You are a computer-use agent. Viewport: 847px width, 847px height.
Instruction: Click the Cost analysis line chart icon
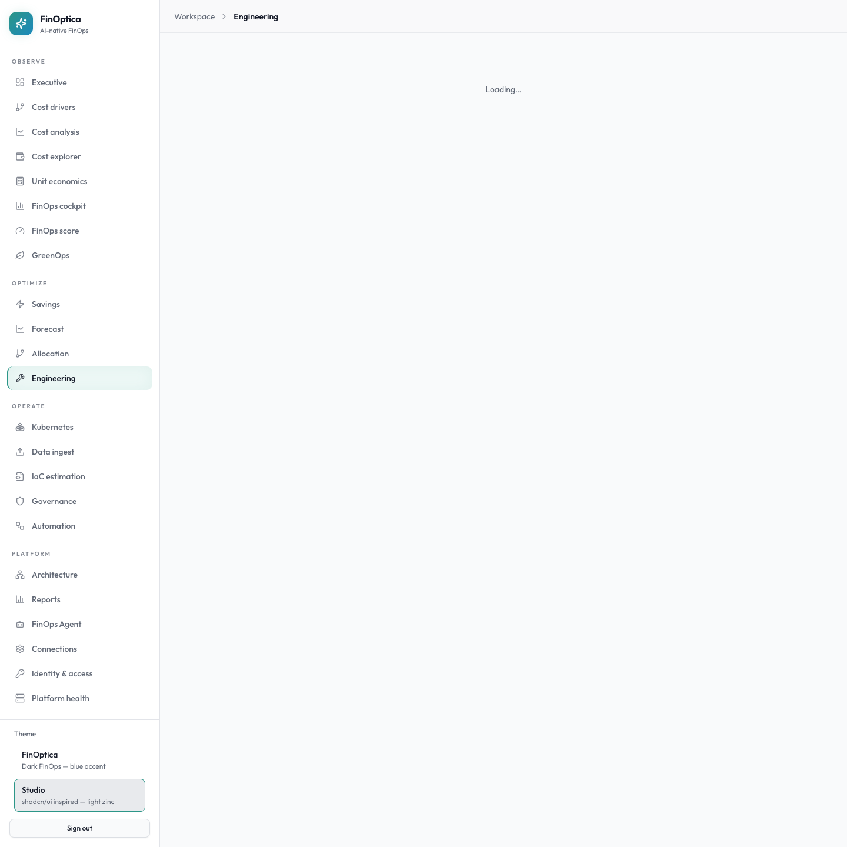[20, 132]
